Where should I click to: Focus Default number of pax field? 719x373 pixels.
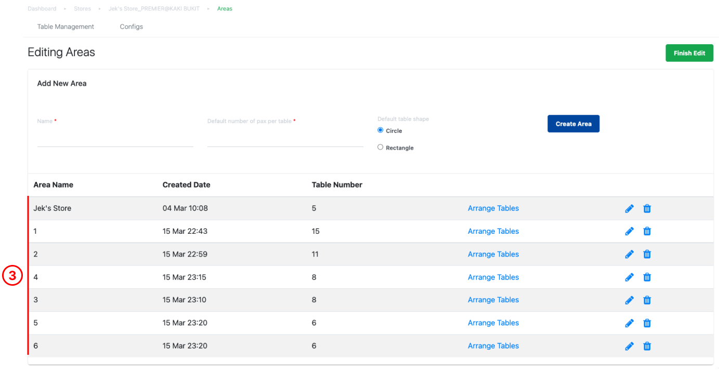click(x=285, y=138)
